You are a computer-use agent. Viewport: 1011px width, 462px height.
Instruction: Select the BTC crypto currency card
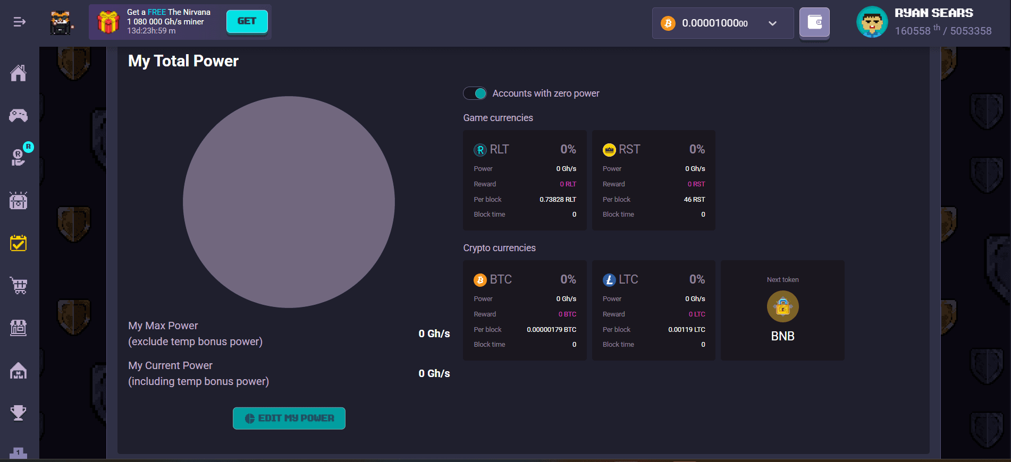[525, 311]
